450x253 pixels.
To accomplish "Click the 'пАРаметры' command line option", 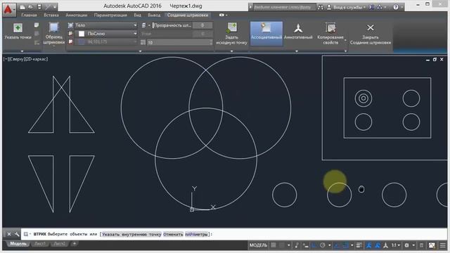I will (196, 234).
